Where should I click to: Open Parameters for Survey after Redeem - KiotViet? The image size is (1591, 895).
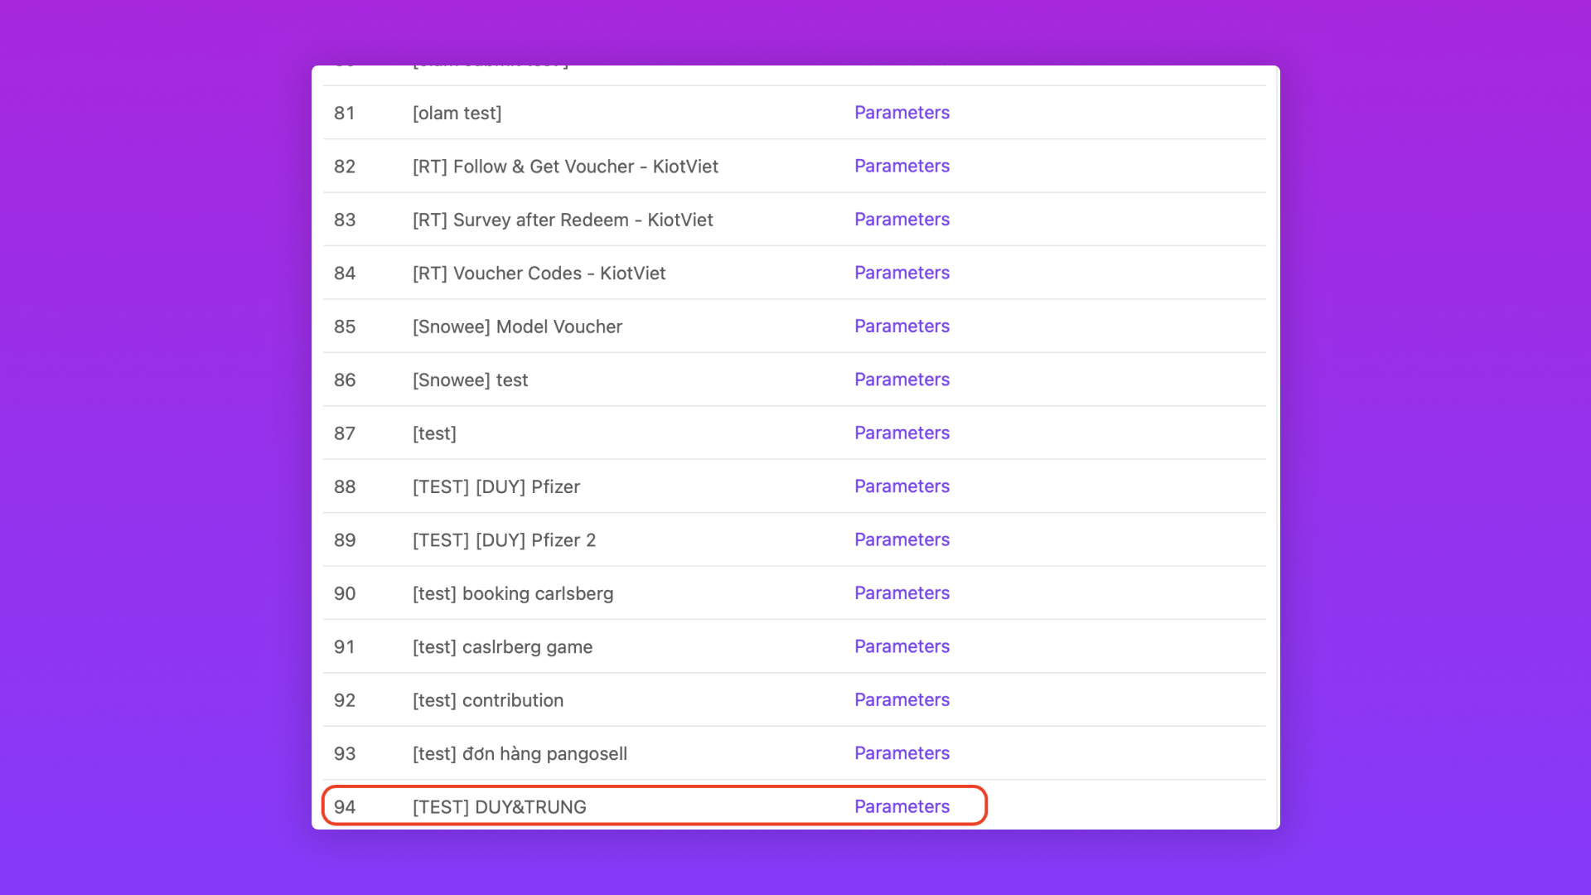pyautogui.click(x=902, y=220)
